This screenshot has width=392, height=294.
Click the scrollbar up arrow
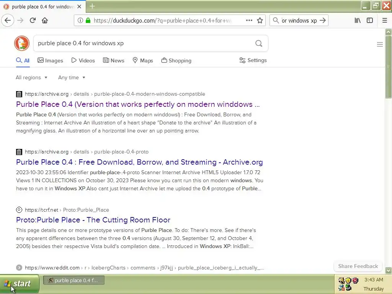[388, 32]
